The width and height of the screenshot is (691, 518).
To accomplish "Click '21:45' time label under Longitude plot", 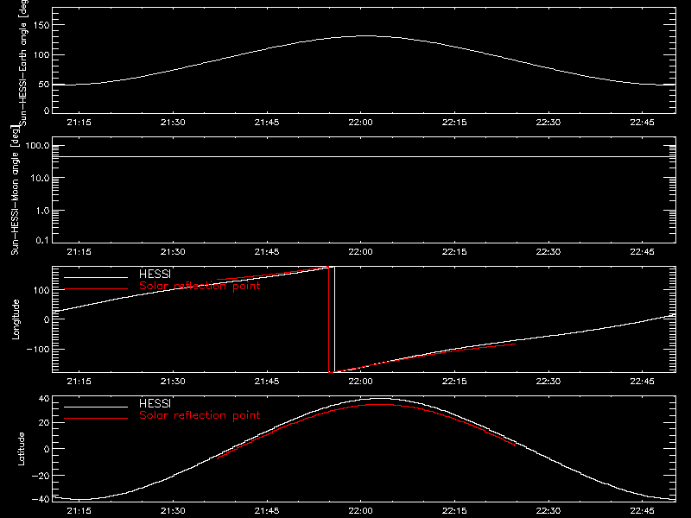I will pos(267,382).
